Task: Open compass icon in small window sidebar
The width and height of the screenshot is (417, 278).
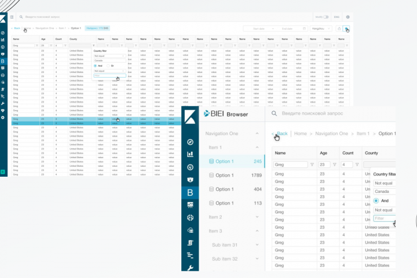Action: tap(3, 33)
